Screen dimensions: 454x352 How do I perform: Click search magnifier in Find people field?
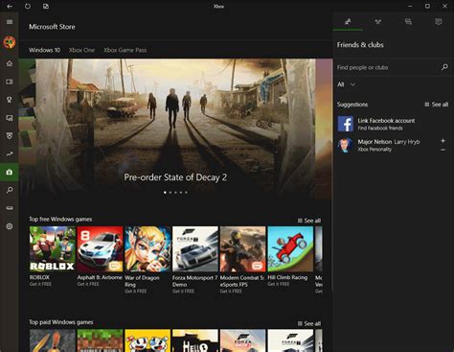[x=444, y=67]
